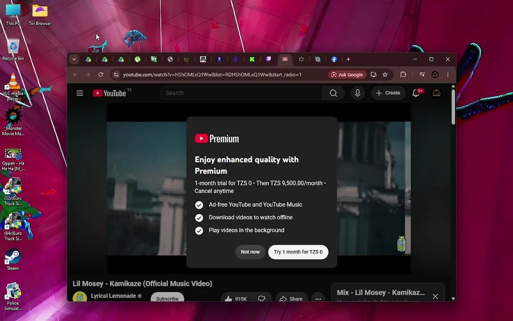Select Steam desktop shortcut
Image resolution: width=513 pixels, height=321 pixels.
tap(13, 260)
